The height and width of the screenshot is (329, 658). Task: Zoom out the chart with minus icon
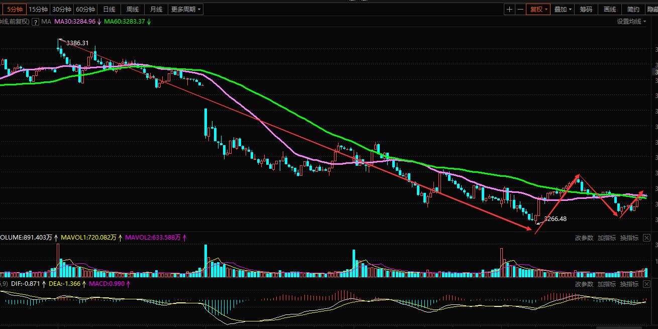520,9
